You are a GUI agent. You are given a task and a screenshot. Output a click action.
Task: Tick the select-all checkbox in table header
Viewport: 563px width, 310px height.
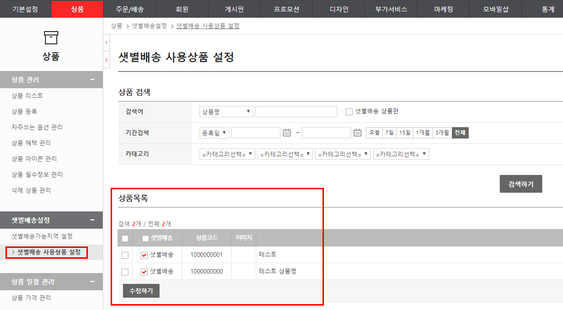(125, 239)
